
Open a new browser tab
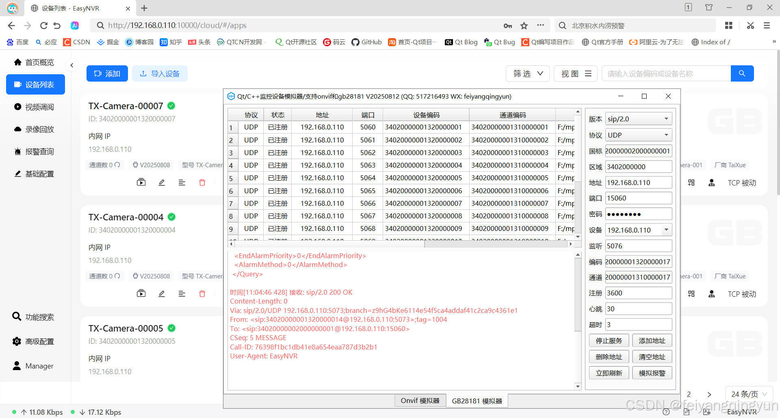pyautogui.click(x=144, y=8)
